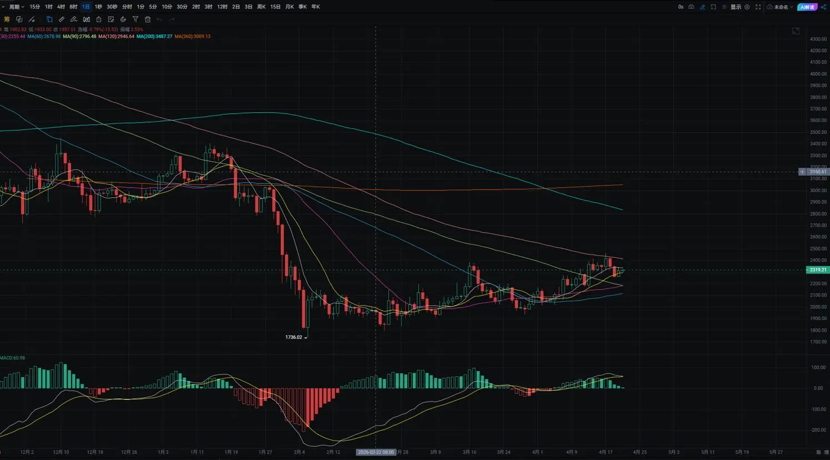Toggle the magnet snap tool
This screenshot has height=460, width=830.
(123, 19)
